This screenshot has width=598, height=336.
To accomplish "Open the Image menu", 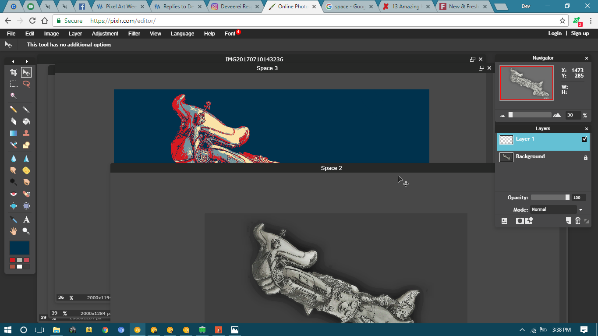I will (51, 34).
